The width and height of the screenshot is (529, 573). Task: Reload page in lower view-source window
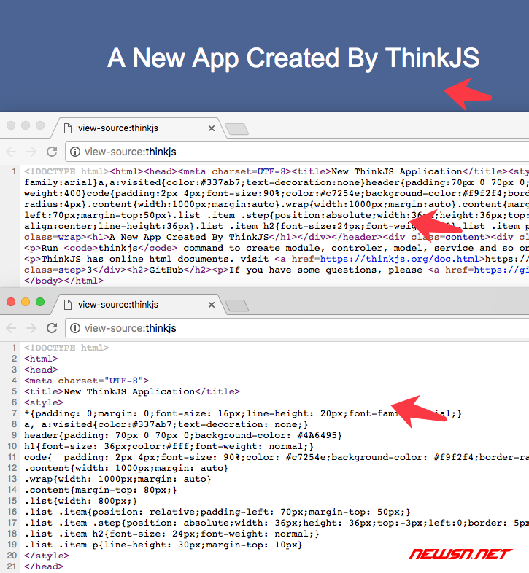pos(52,328)
